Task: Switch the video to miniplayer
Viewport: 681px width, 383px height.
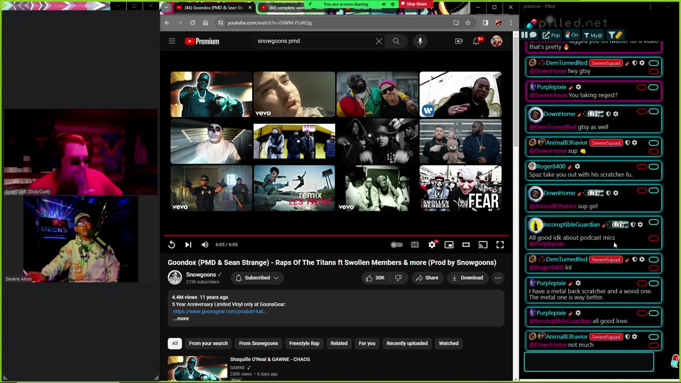Action: [449, 245]
